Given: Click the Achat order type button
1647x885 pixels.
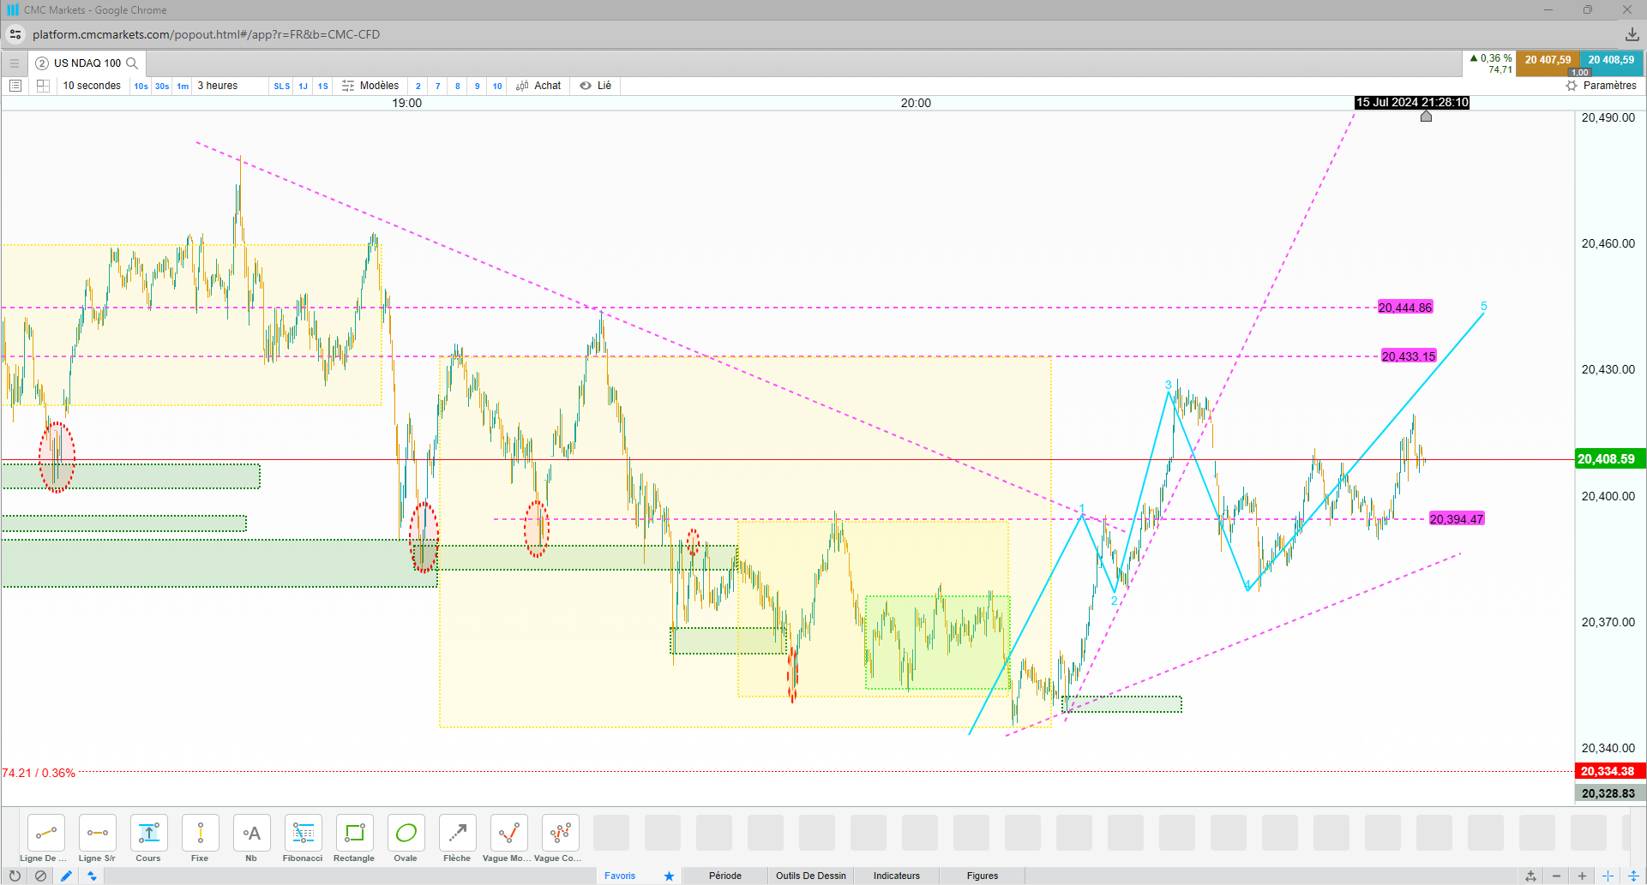Looking at the screenshot, I should tap(538, 86).
